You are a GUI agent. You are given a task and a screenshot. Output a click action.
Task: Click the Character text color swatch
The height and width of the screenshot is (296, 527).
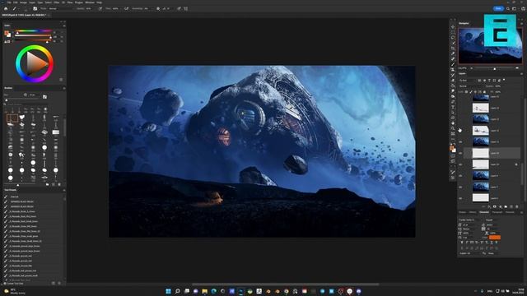click(494, 238)
